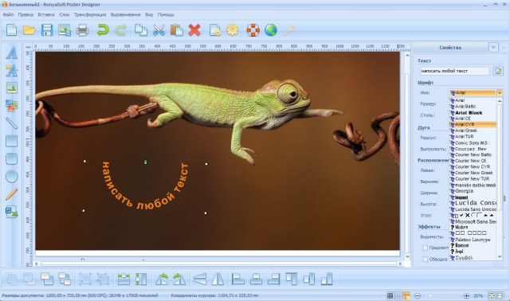Select the curved text tool with the star
Viewport: 510px width, 301px height.
[x=11, y=70]
